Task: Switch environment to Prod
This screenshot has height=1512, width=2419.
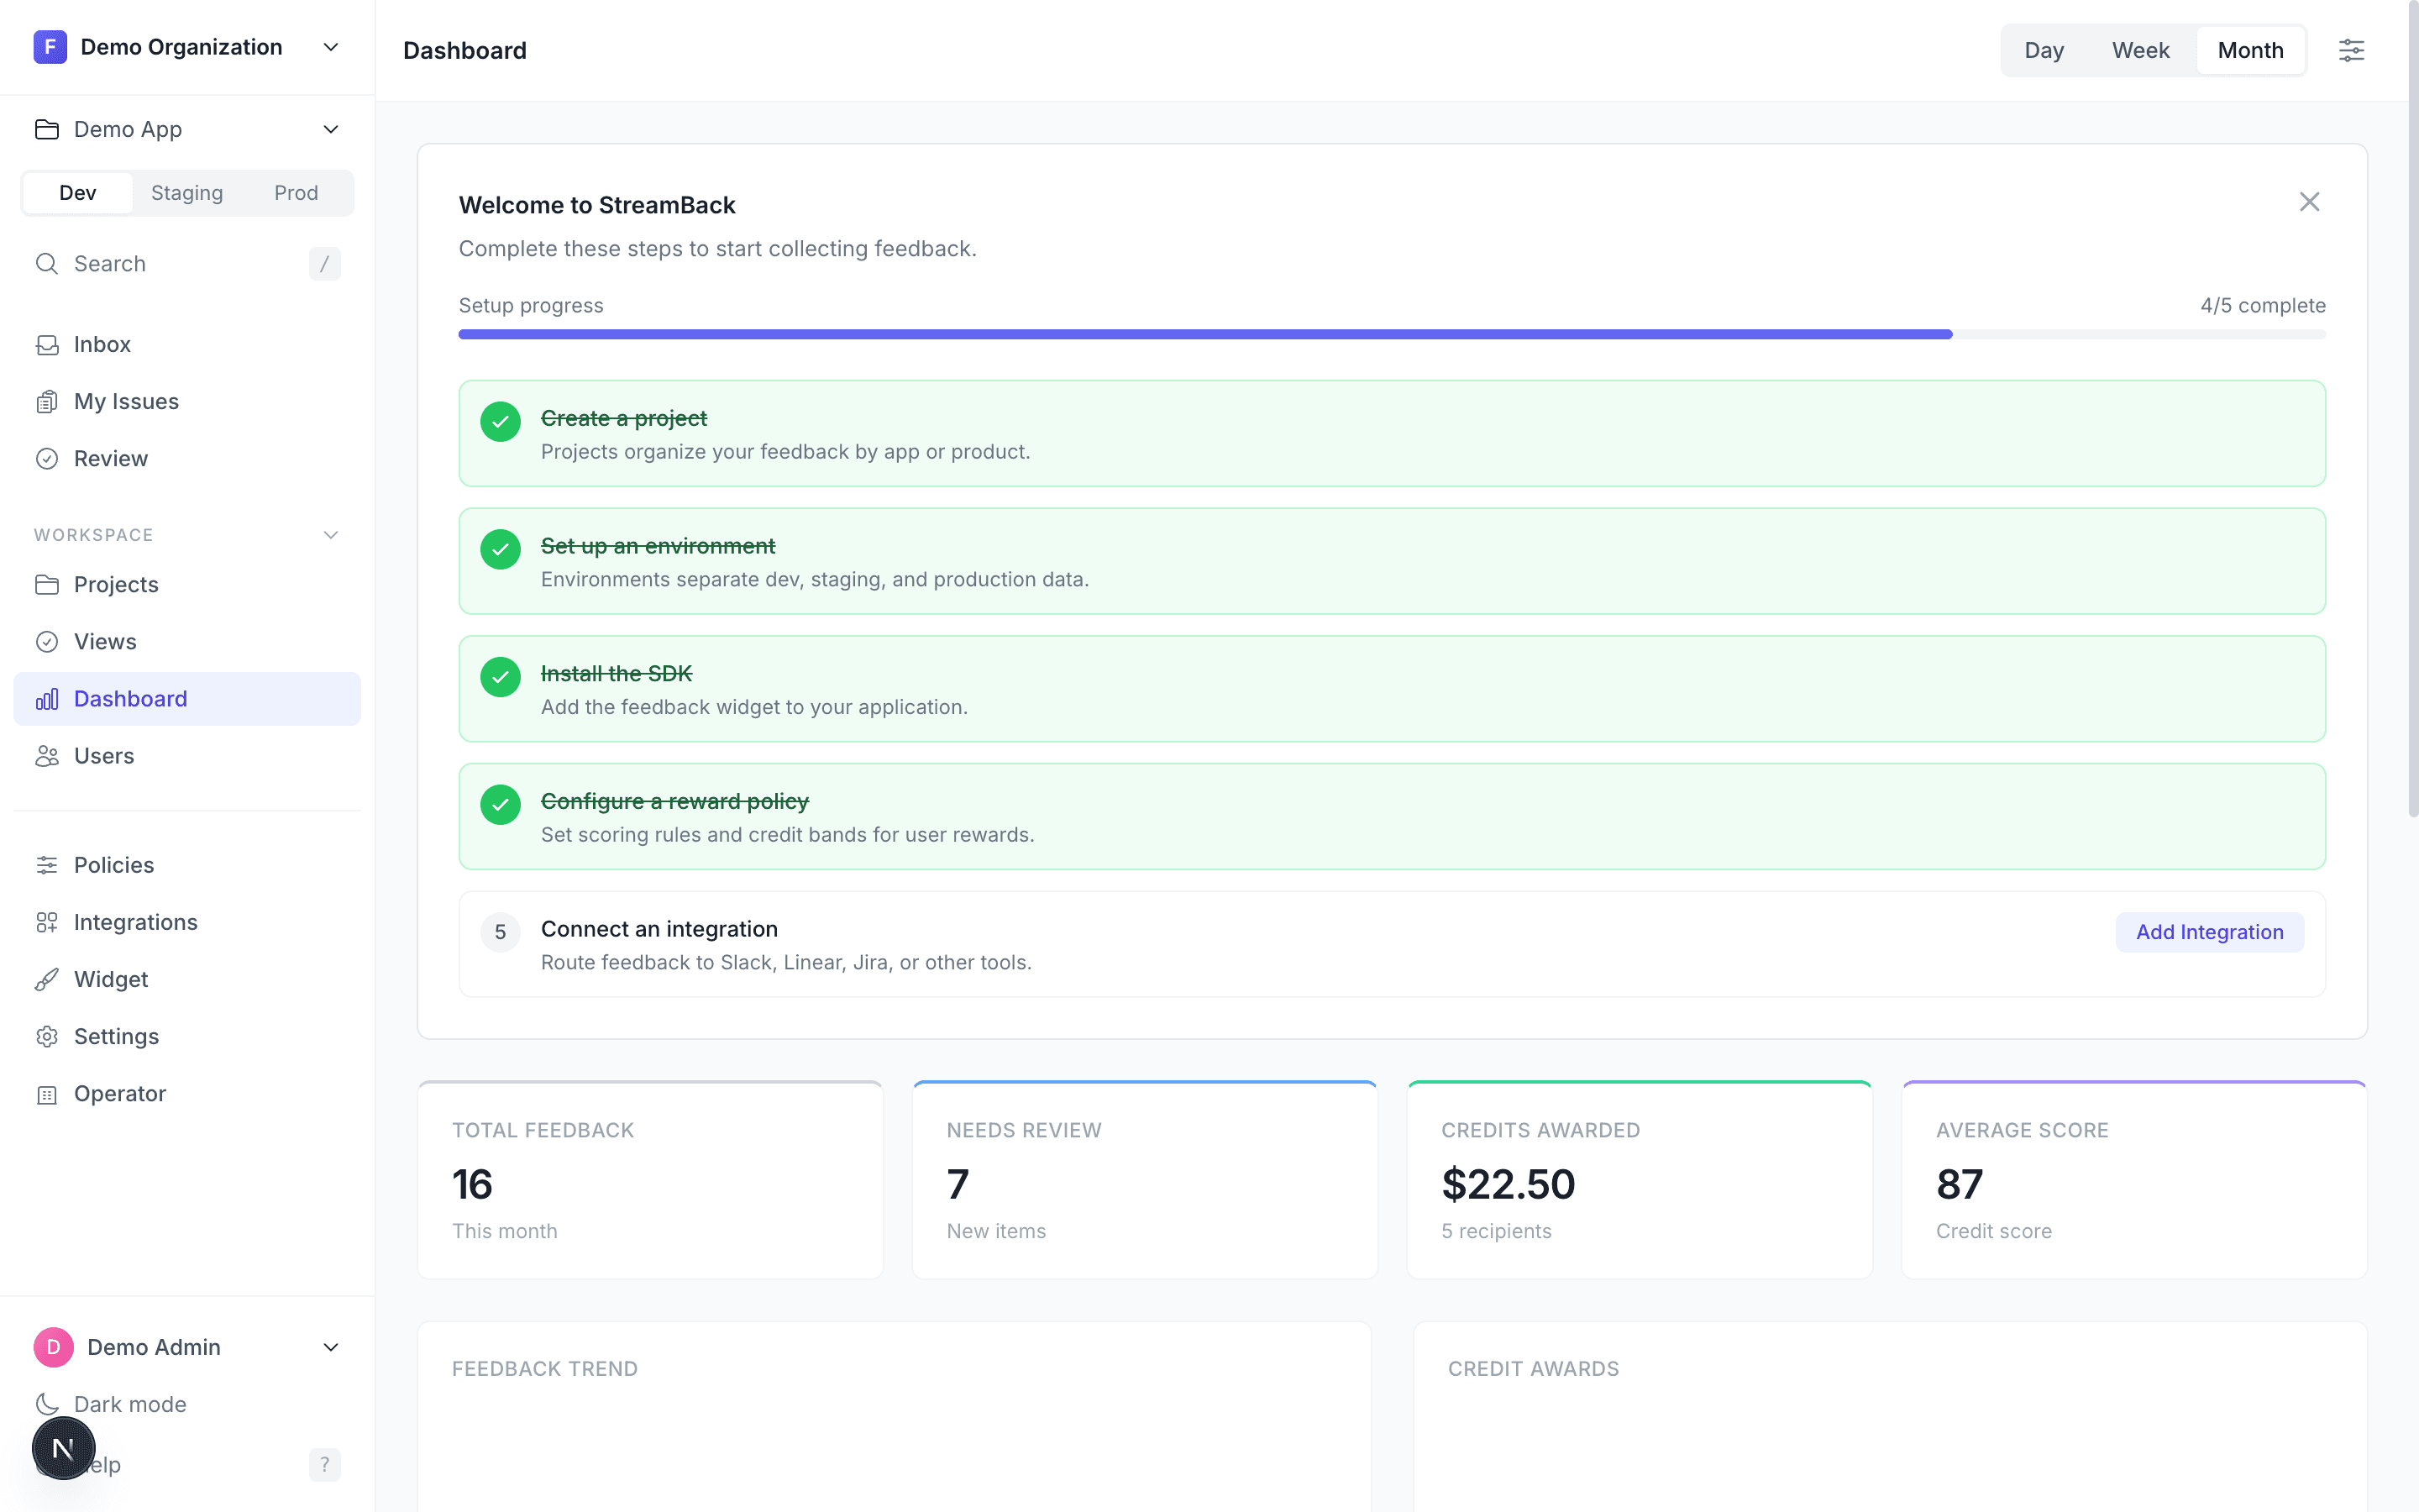Action: pos(295,192)
